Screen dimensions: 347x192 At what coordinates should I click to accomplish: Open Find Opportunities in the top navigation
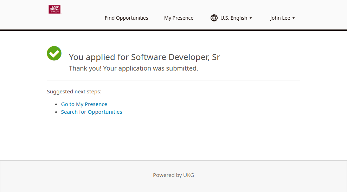[x=126, y=18]
